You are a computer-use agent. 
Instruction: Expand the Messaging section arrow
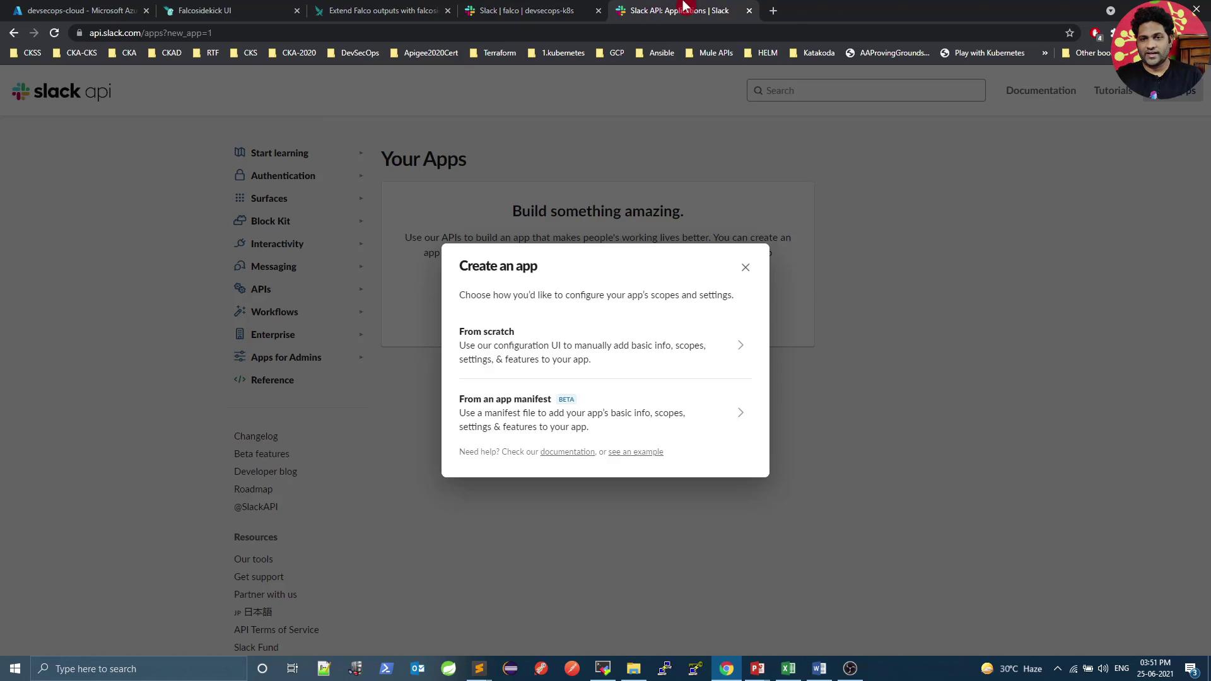pyautogui.click(x=361, y=267)
